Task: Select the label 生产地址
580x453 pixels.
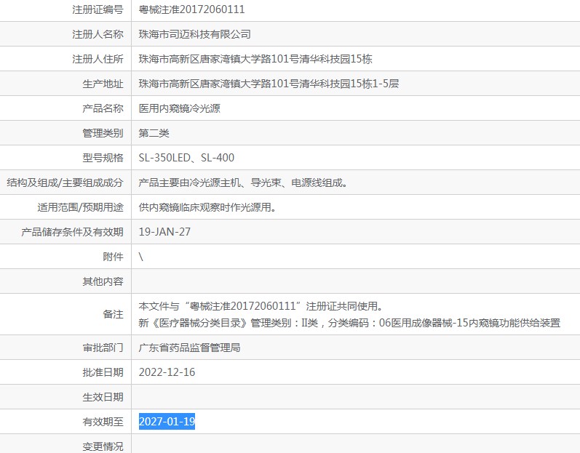Action: 103,84
